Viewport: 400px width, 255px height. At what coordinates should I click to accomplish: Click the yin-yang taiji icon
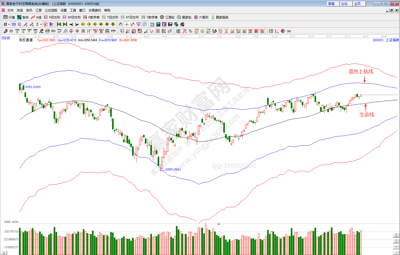[x=283, y=31]
